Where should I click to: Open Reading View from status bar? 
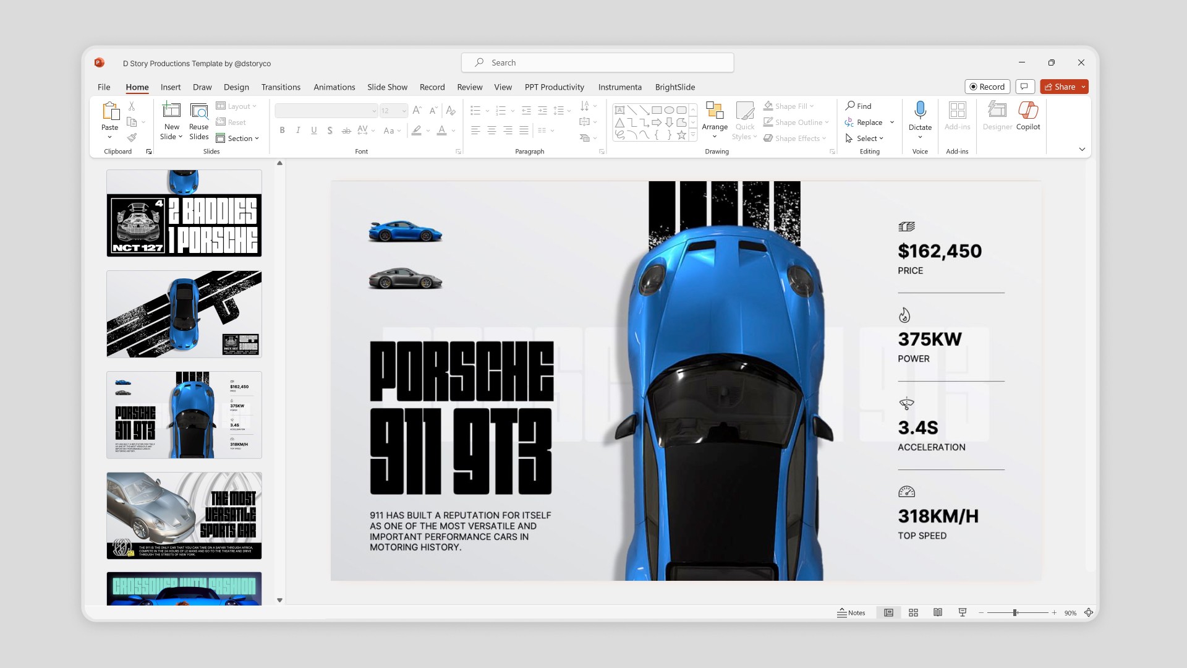tap(938, 612)
